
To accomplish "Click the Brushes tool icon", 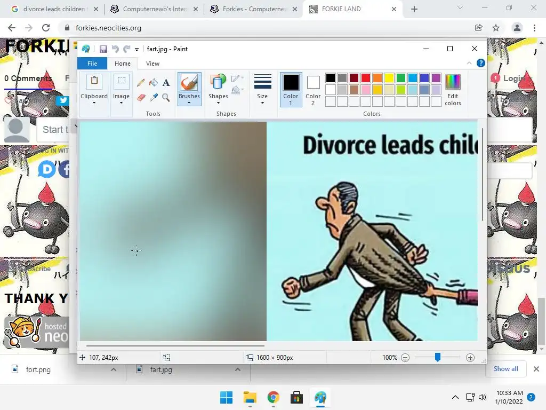I will 189,83.
